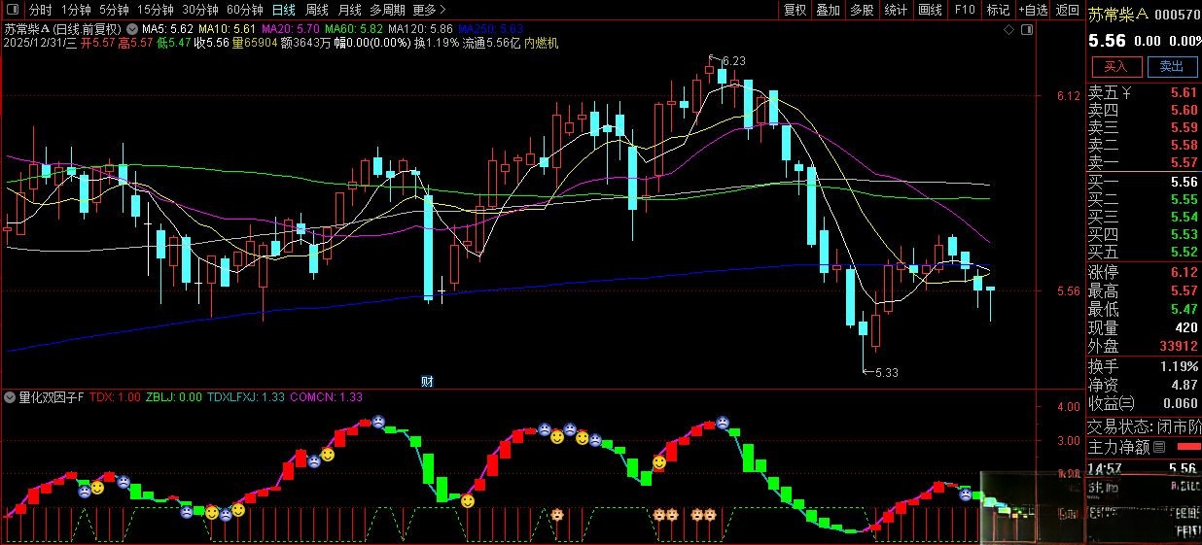Click the ¥ icon beside 卖五
Viewport: 1202px width, 545px height.
coord(1126,93)
